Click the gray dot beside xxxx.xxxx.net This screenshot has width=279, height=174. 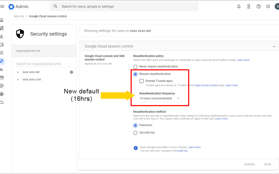(x=71, y=72)
